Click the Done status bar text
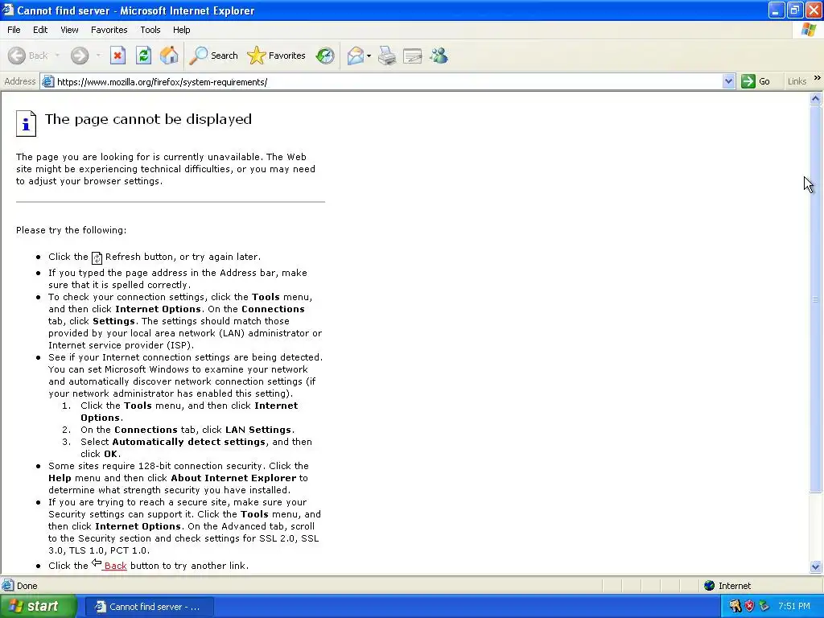The image size is (824, 618). (x=27, y=586)
